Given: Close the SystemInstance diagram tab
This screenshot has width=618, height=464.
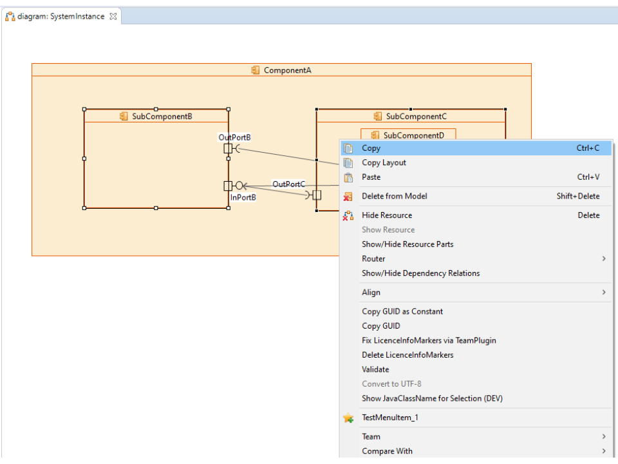Looking at the screenshot, I should point(113,17).
